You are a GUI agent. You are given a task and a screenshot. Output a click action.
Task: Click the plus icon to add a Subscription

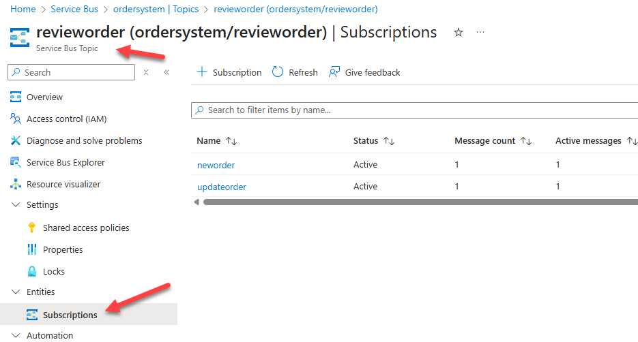(x=202, y=72)
